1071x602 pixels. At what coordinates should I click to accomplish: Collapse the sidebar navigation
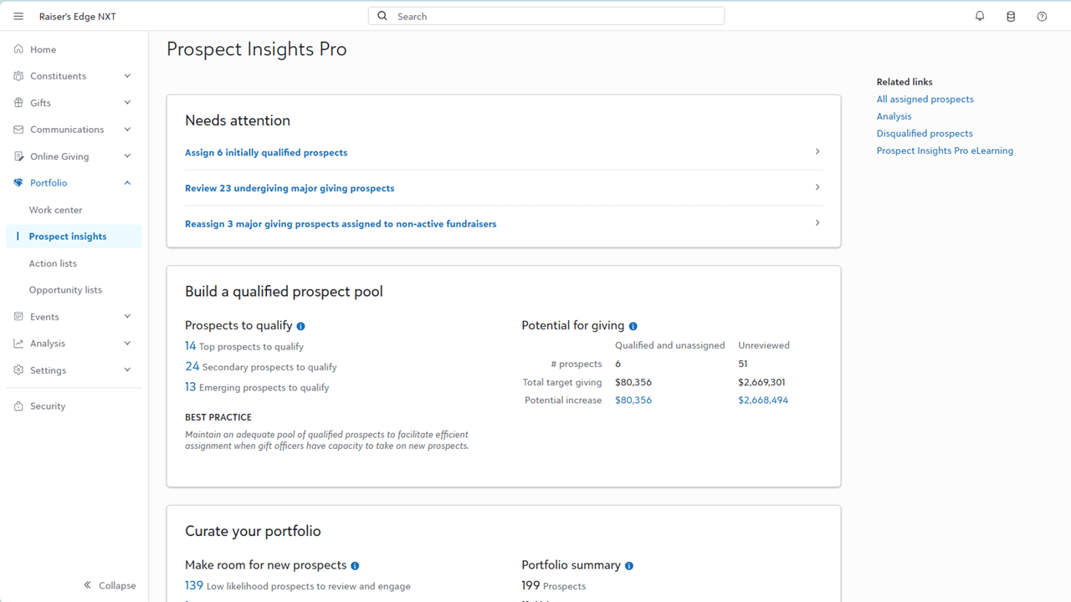tap(110, 585)
